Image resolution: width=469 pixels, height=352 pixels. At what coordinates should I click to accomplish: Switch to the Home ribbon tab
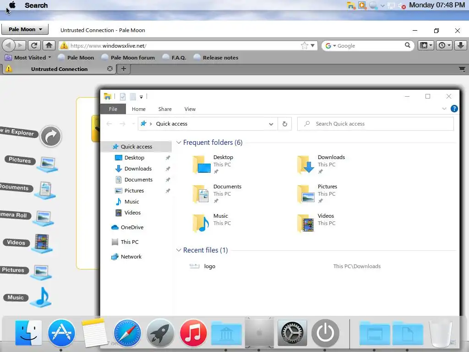(138, 109)
